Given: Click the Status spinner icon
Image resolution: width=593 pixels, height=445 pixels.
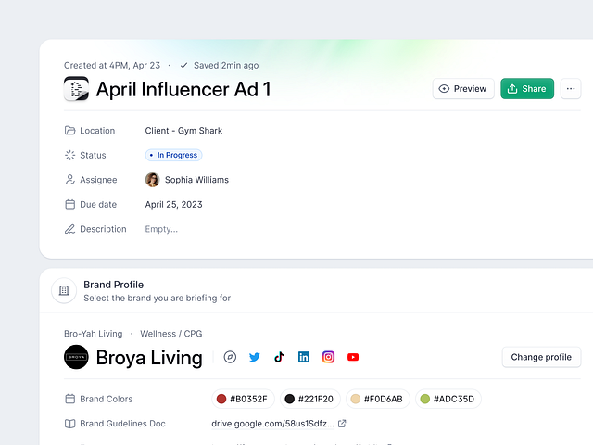Looking at the screenshot, I should click(70, 155).
